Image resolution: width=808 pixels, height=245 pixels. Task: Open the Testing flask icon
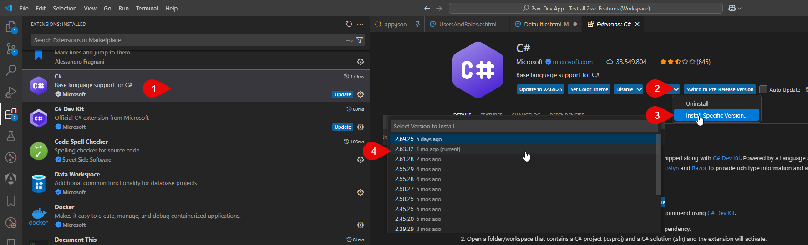point(11,136)
